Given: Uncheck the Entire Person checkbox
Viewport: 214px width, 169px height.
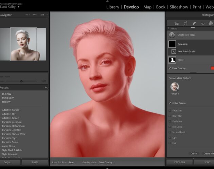Looking at the screenshot, I should point(170,103).
